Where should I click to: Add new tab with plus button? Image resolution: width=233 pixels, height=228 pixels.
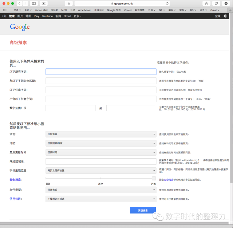click(230, 10)
